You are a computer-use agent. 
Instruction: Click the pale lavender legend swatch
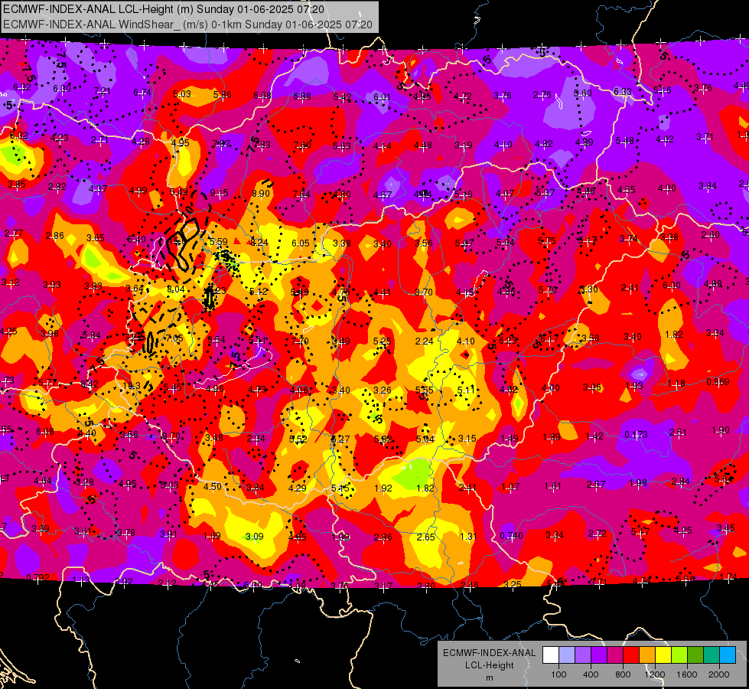567,655
